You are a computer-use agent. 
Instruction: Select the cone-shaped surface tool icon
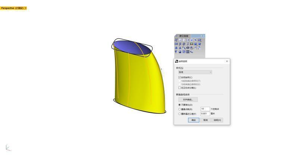pos(180,48)
